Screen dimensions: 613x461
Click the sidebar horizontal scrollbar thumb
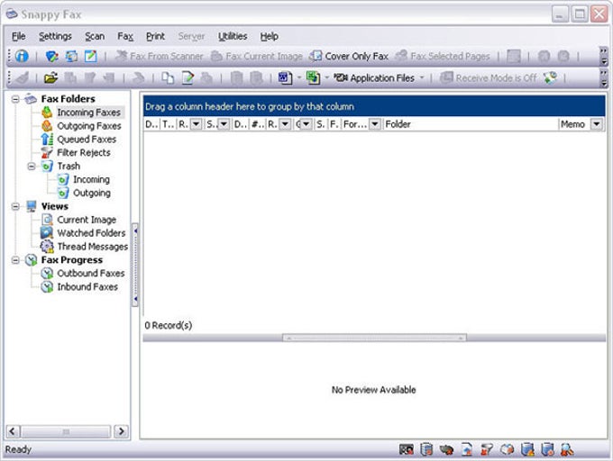(x=66, y=431)
